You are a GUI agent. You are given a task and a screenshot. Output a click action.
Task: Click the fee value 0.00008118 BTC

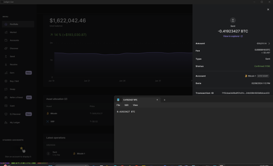(x=262, y=50)
